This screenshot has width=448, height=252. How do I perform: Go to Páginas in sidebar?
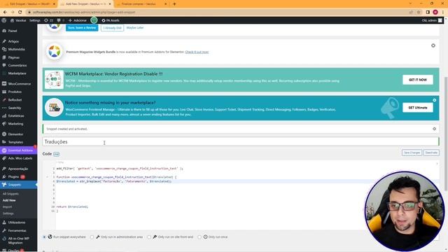14,57
